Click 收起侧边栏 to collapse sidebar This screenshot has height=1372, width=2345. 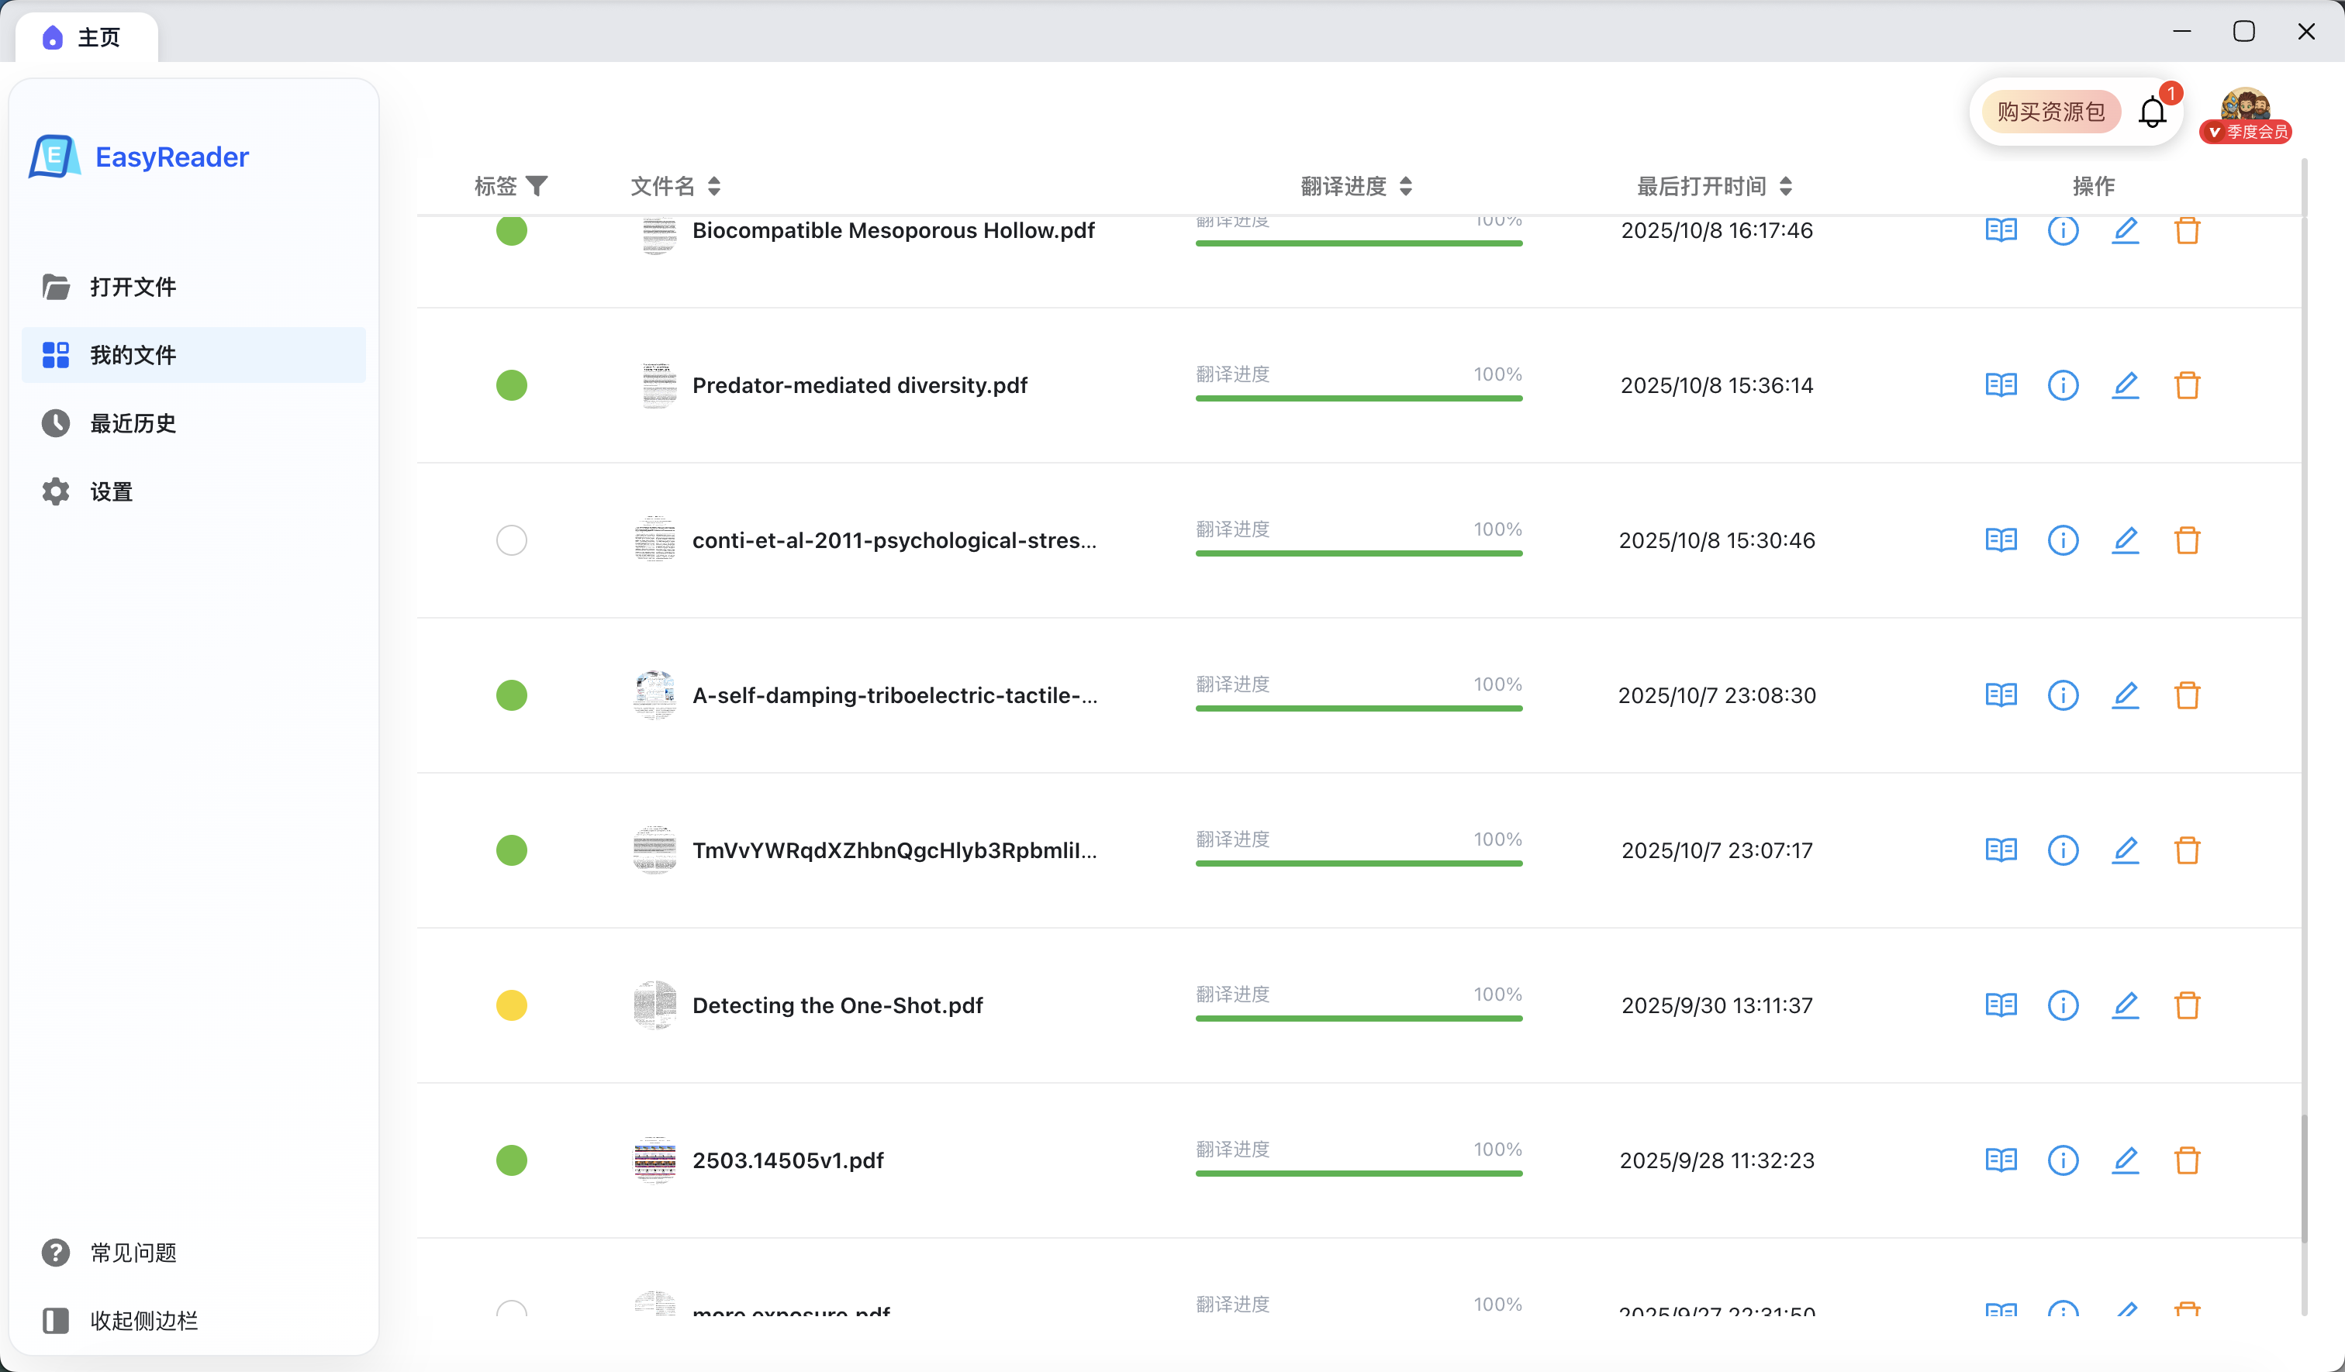[x=143, y=1320]
